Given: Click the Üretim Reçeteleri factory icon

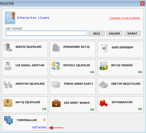Looking at the screenshot, I should click(103, 84).
